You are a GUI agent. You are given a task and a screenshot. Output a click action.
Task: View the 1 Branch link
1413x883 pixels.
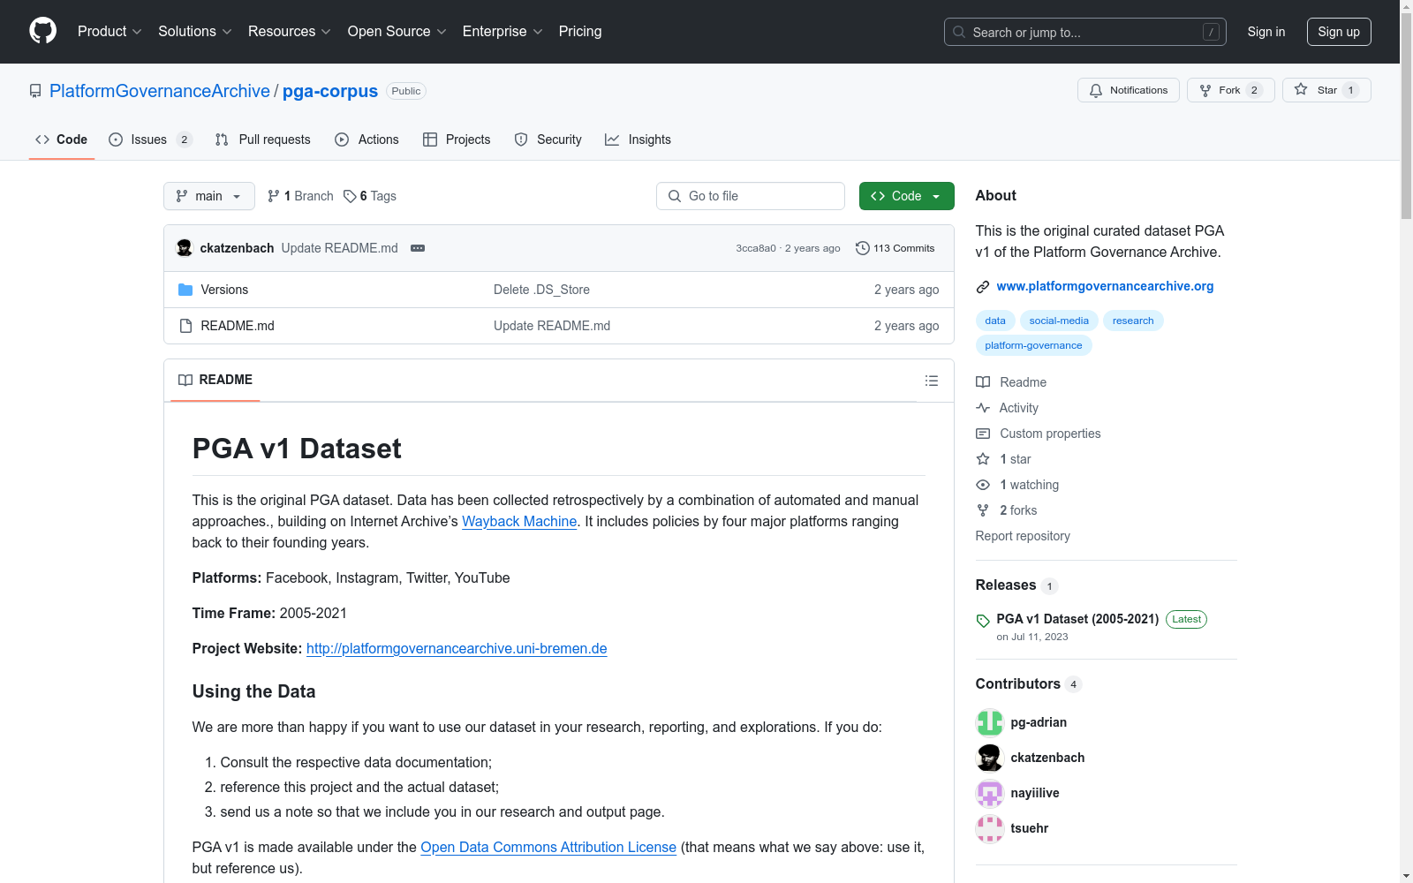(300, 196)
